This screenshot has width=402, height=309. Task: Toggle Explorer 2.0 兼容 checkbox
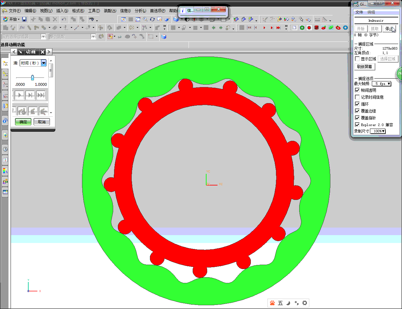point(357,125)
